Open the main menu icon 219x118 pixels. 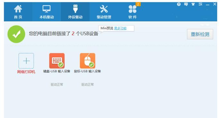[x=200, y=4]
